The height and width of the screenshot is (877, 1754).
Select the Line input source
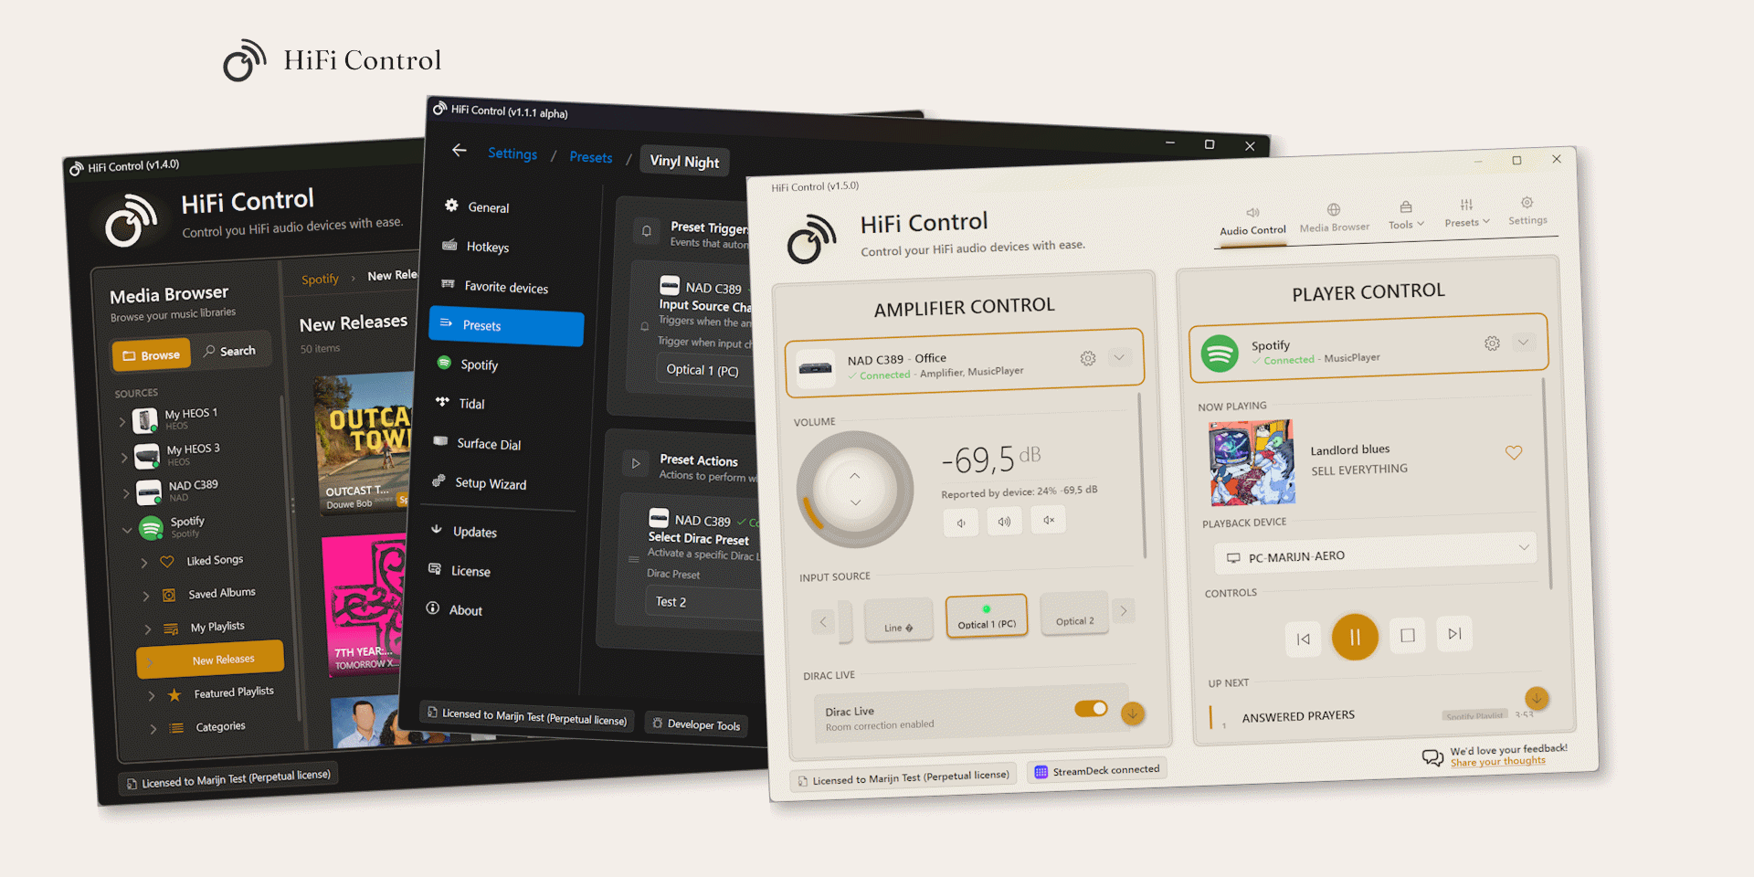pos(899,619)
